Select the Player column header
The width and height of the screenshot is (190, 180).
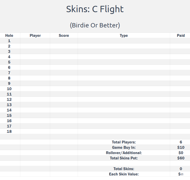click(35, 36)
